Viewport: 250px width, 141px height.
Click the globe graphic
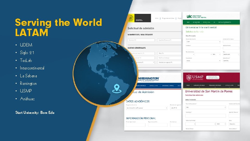click(x=105, y=74)
